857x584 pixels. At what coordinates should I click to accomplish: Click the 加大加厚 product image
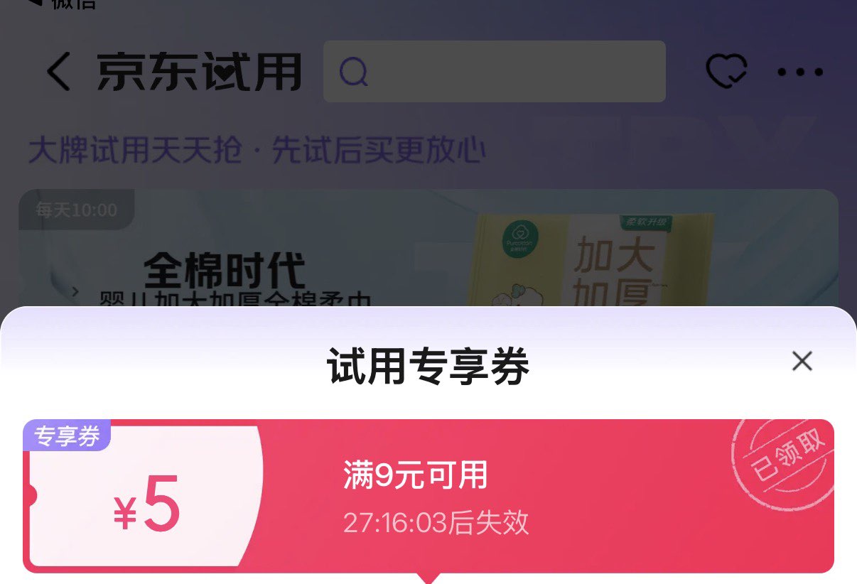[x=595, y=261]
